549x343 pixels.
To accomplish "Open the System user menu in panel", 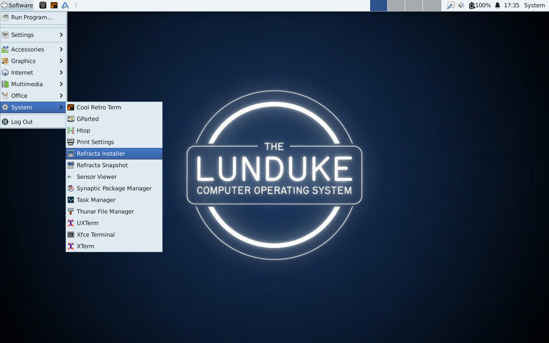I will [534, 6].
